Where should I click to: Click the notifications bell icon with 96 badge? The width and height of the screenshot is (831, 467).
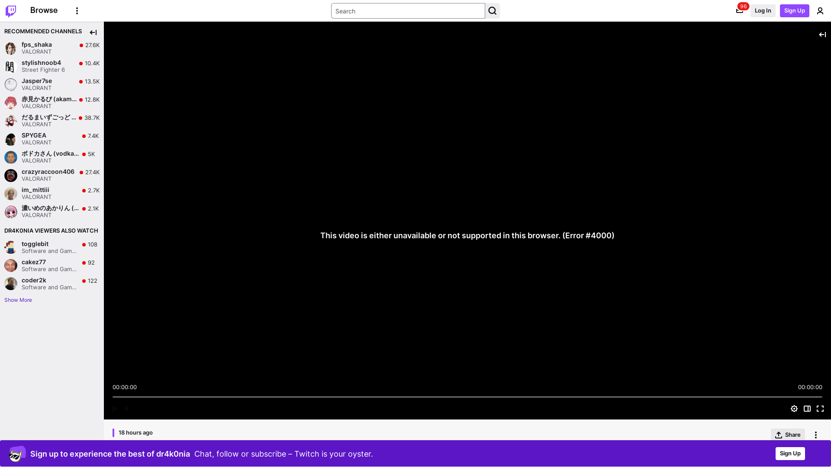[740, 10]
